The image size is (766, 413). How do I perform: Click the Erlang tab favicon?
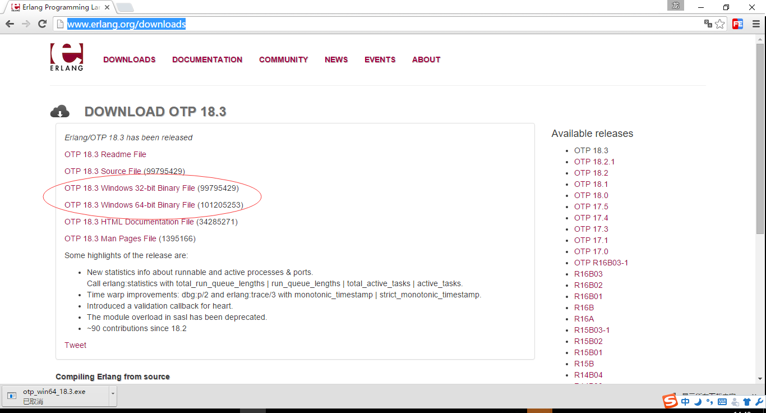(16, 7)
